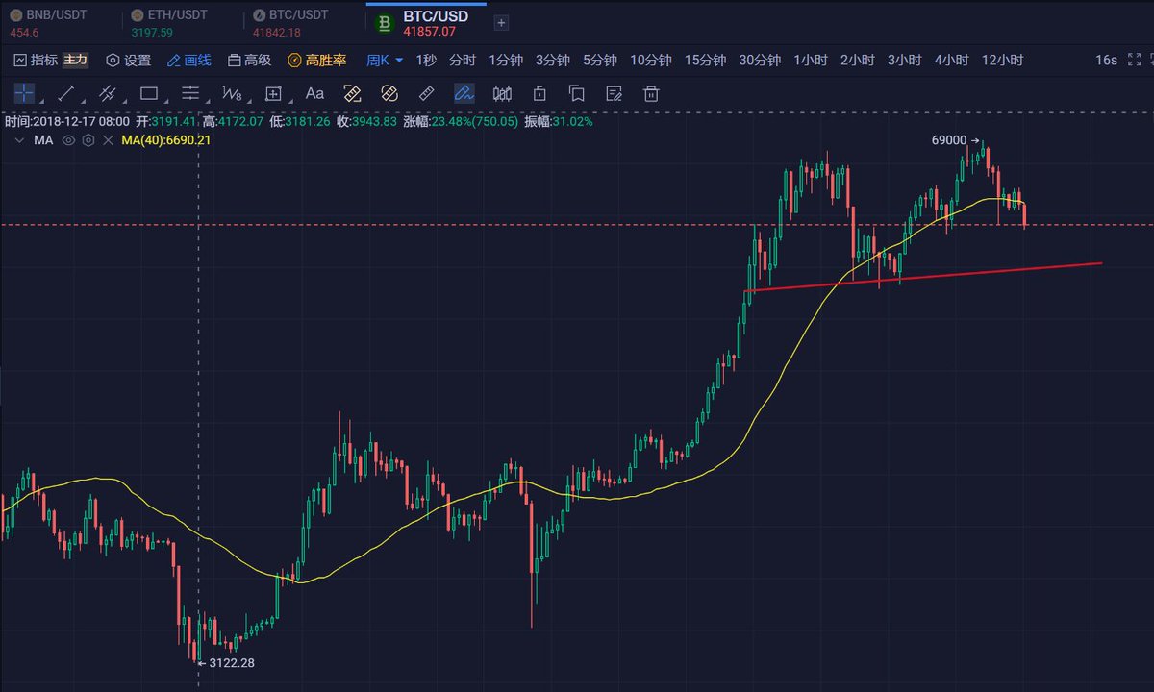Click the 振幅 31.02% value
Screen dimensions: 1154x692
(x=559, y=122)
